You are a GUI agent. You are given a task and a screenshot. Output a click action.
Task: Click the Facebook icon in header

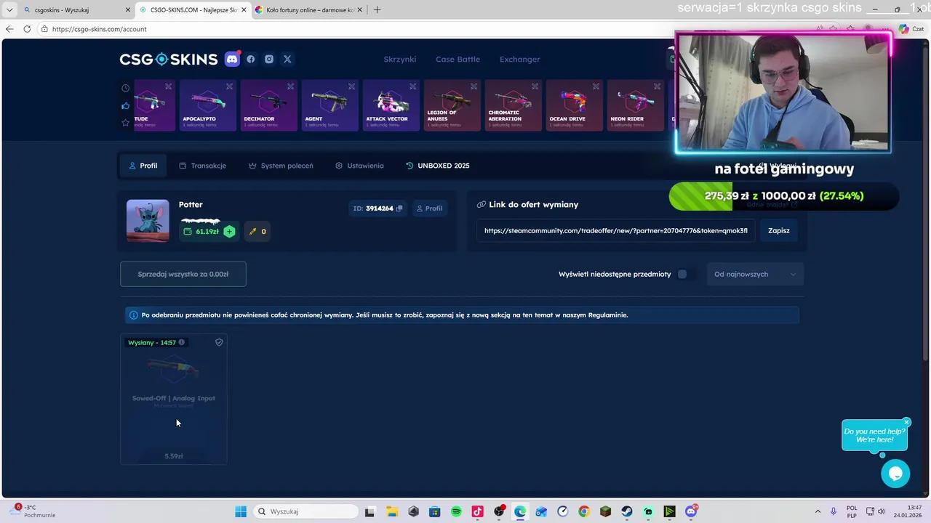point(251,60)
